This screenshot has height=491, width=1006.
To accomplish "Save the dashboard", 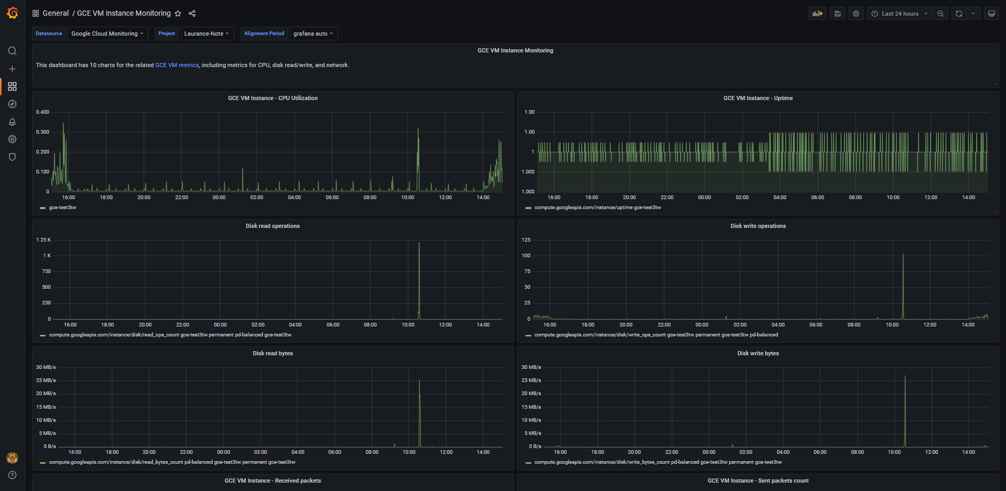I will point(837,14).
